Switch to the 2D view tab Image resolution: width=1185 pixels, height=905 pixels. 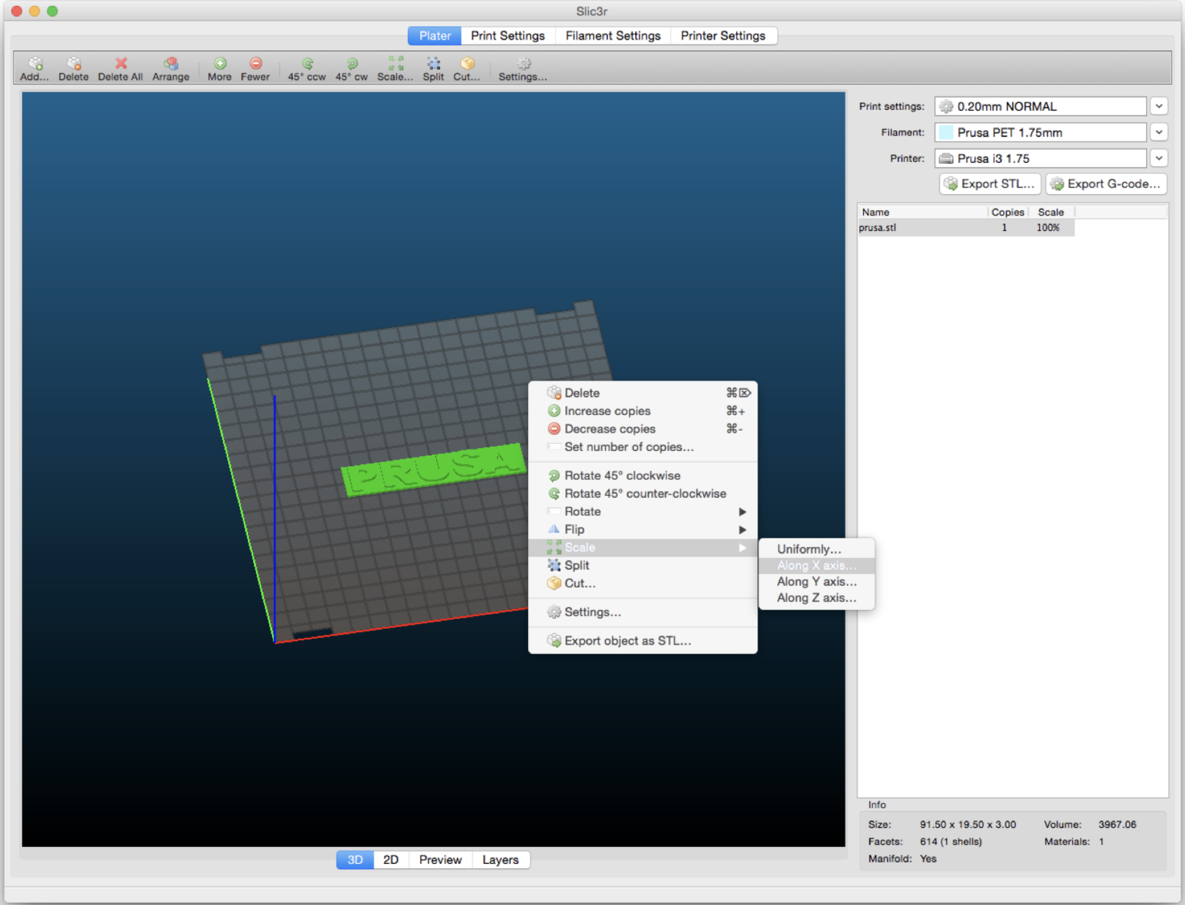[x=391, y=860]
